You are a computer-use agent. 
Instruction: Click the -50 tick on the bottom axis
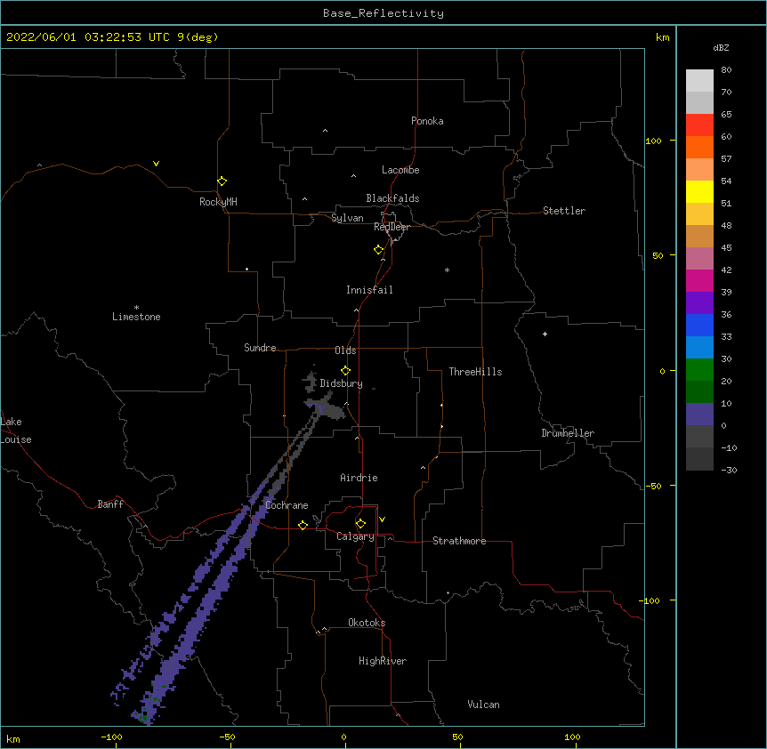[227, 737]
